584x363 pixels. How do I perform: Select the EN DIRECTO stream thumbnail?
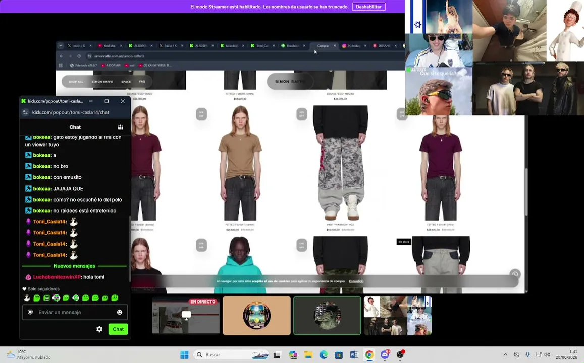186,316
